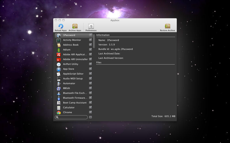Uncheck the Address Book checkbox

pyautogui.click(x=90, y=45)
